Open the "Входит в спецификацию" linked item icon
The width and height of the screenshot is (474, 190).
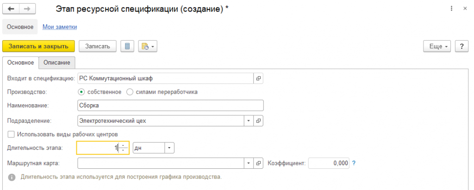tap(258, 78)
